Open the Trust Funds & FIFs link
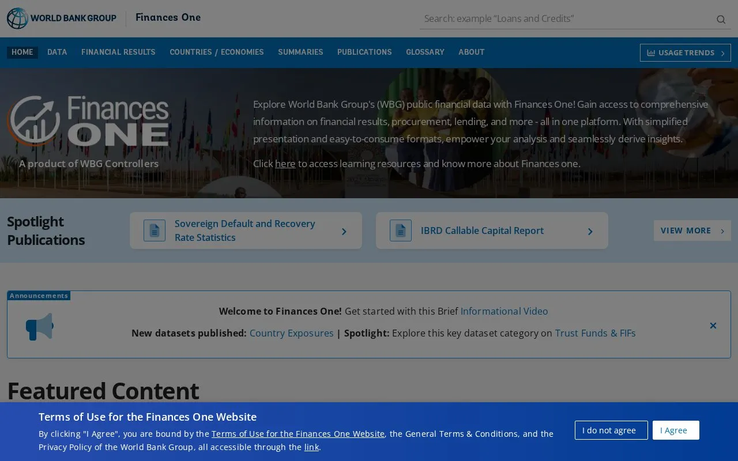This screenshot has width=738, height=461. pos(595,333)
